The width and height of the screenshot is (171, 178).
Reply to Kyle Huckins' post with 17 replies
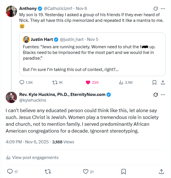coord(10,171)
